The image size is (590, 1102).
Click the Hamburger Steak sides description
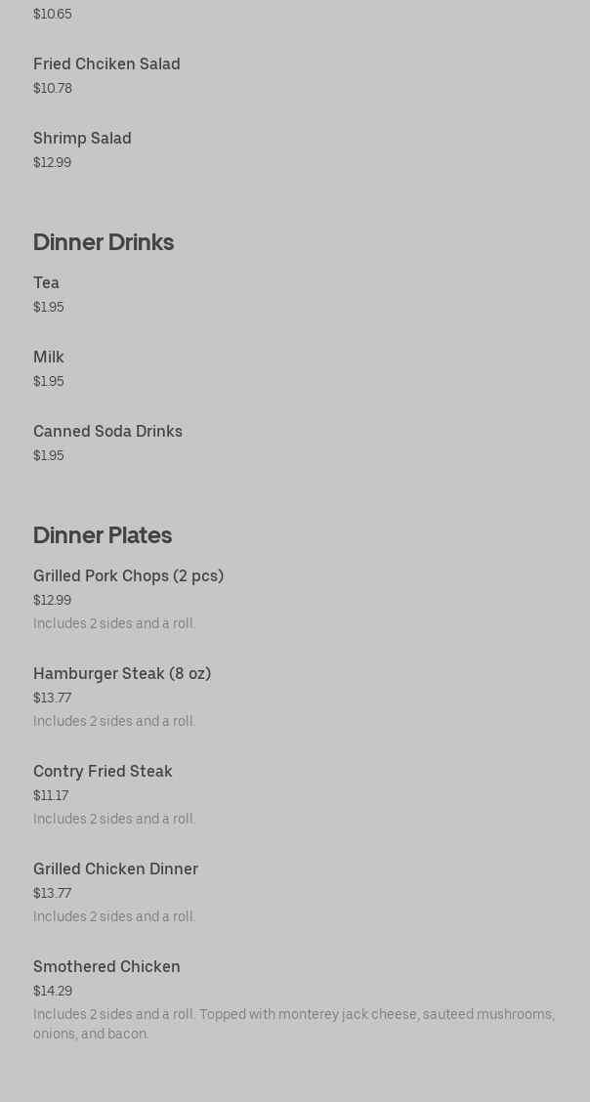pyautogui.click(x=114, y=722)
